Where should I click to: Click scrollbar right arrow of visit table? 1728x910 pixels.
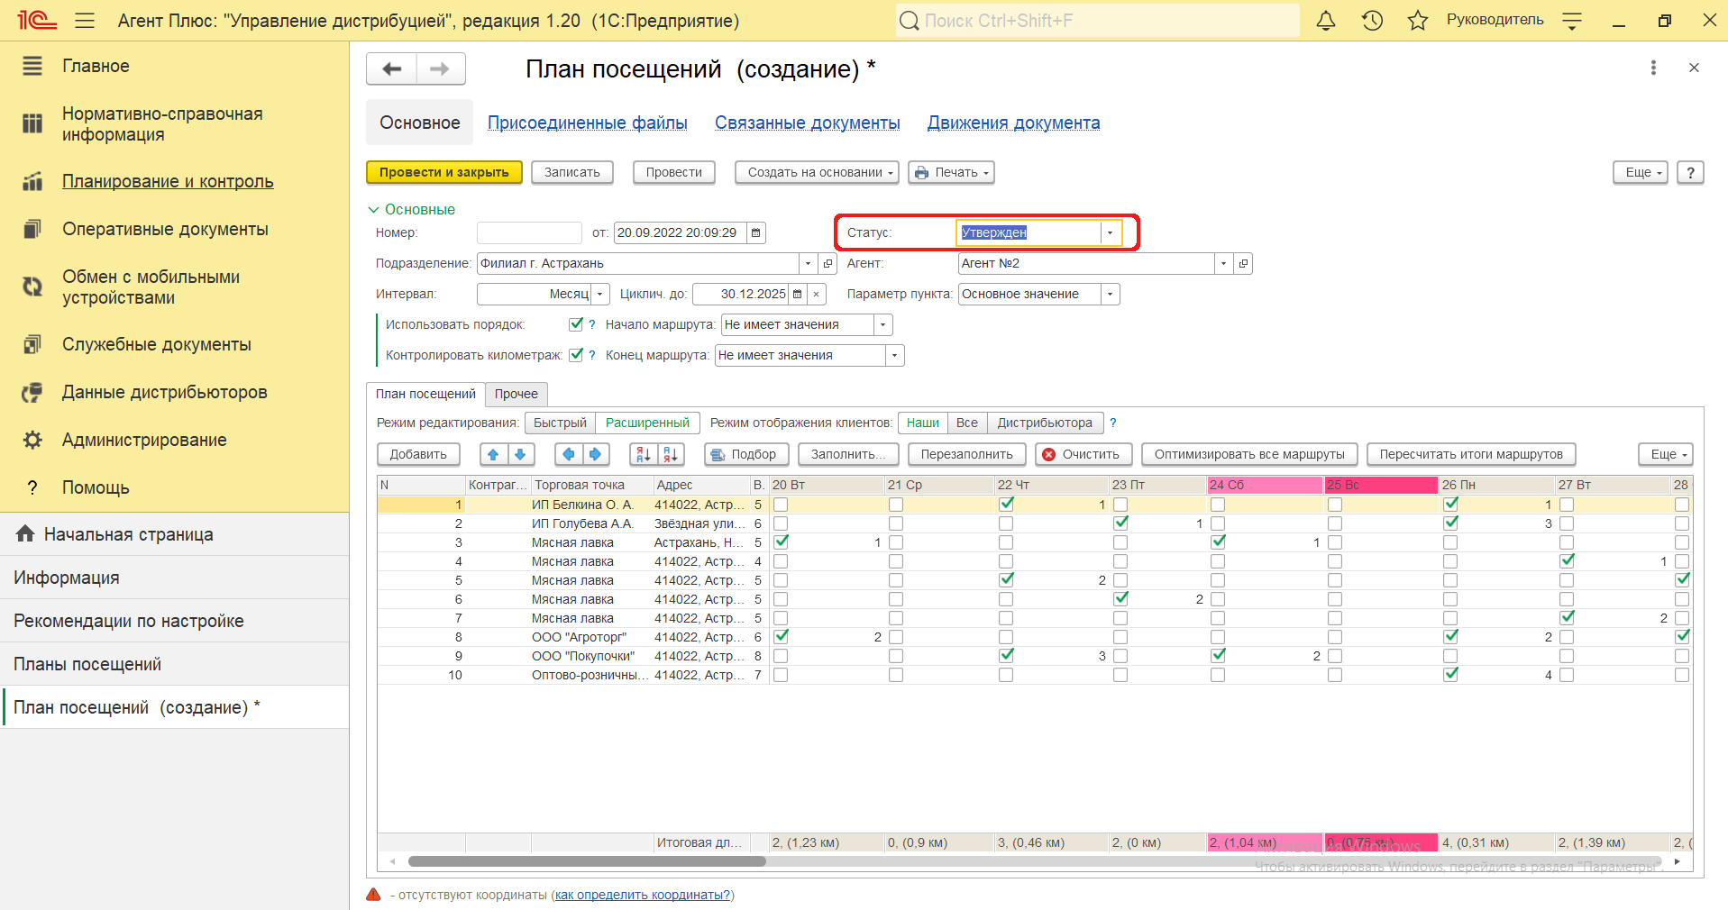pos(1677,861)
